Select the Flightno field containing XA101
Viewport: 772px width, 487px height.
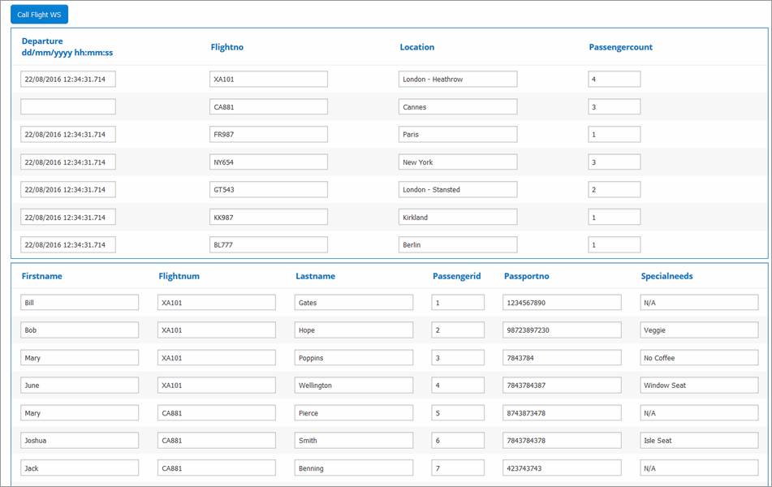coord(269,80)
